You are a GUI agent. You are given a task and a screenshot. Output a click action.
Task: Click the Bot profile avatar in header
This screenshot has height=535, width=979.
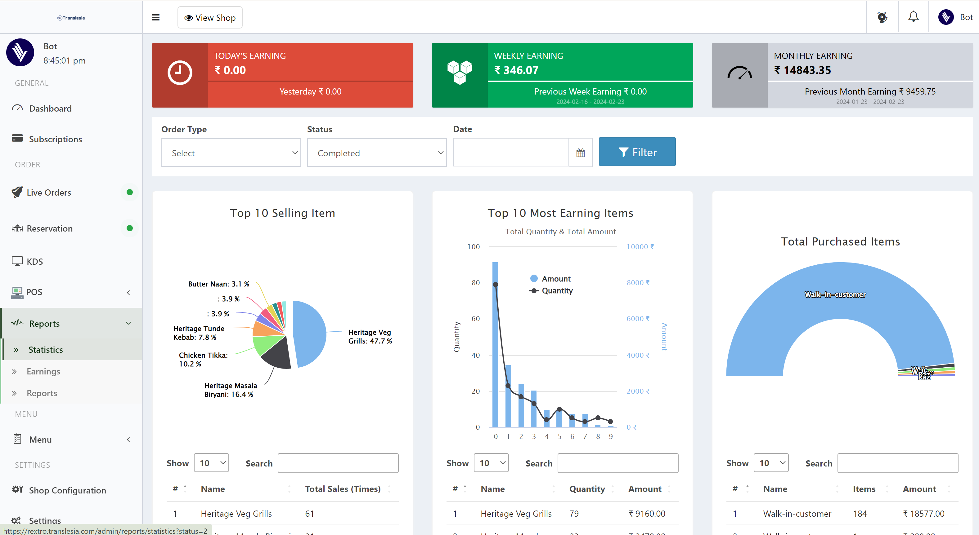[x=945, y=17]
